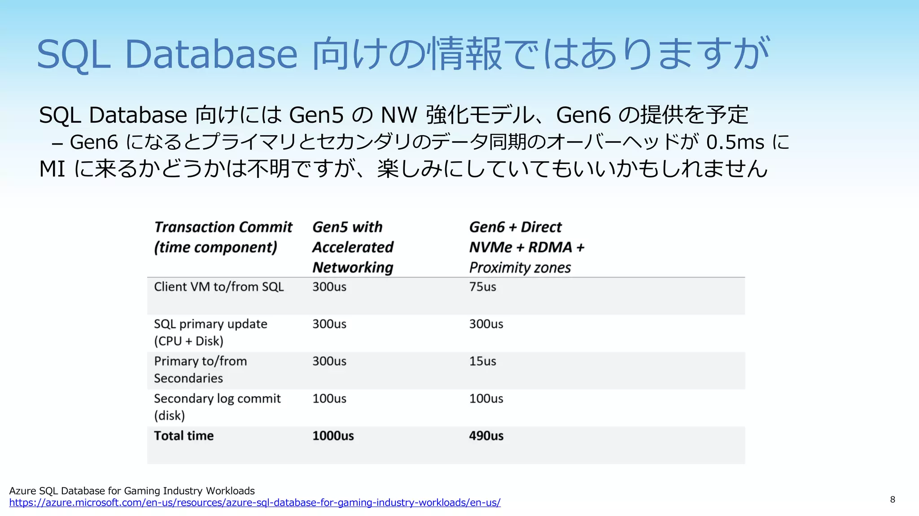Click the 'Secondary log commit (disk)' row label
This screenshot has height=516, width=919.
[217, 407]
